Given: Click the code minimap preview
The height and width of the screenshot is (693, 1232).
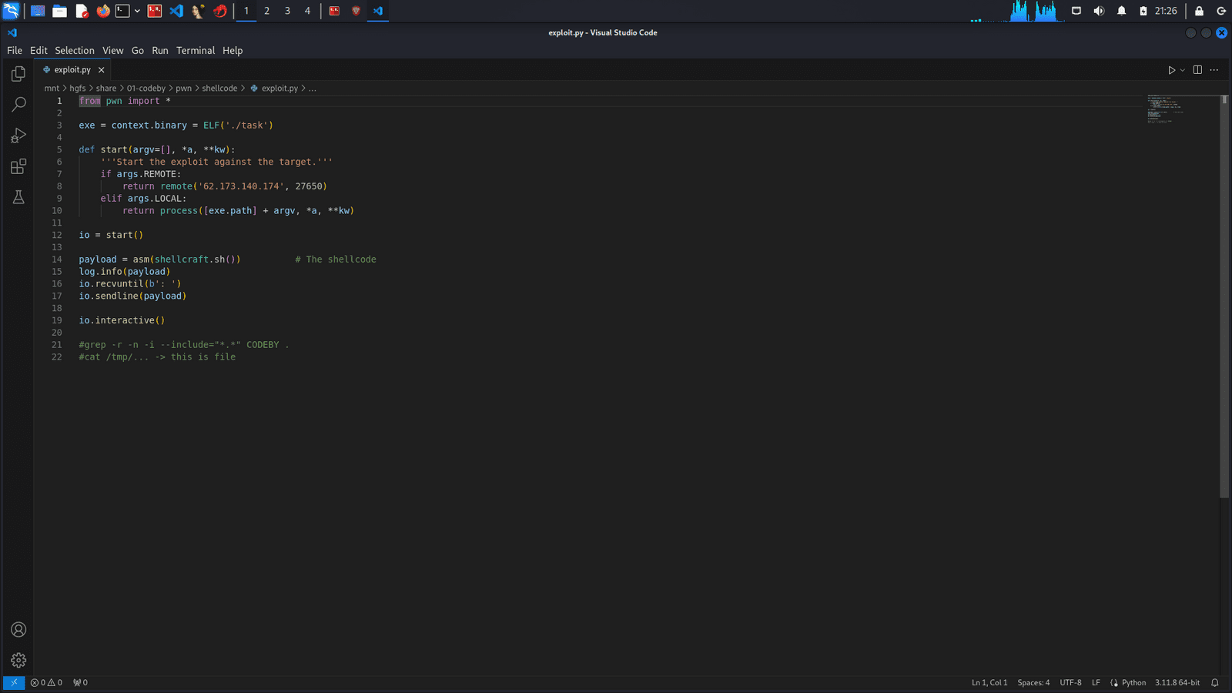Looking at the screenshot, I should click(x=1167, y=109).
